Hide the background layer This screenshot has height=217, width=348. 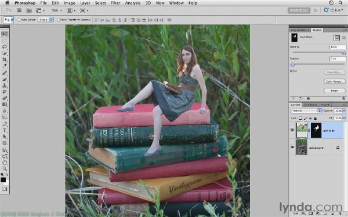292,147
